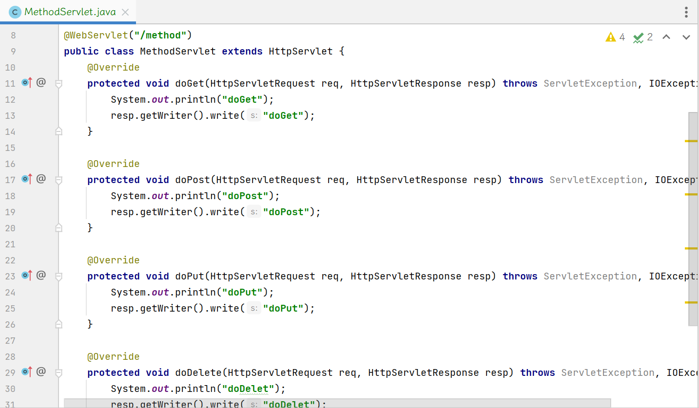Viewport: 699px width, 408px height.
Task: Click the @Override annotation on line 28
Action: pyautogui.click(x=114, y=356)
